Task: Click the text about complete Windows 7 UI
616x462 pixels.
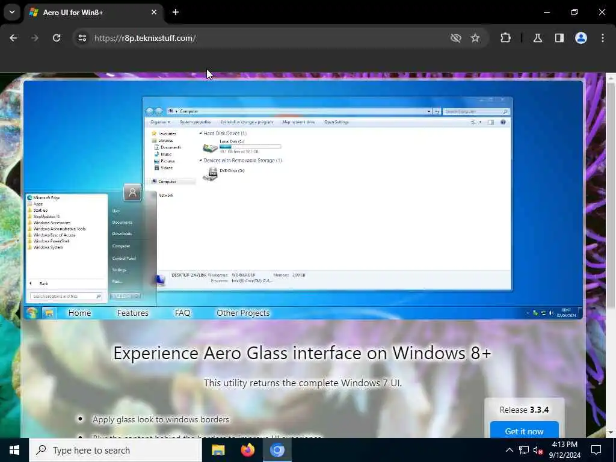Action: tap(303, 383)
